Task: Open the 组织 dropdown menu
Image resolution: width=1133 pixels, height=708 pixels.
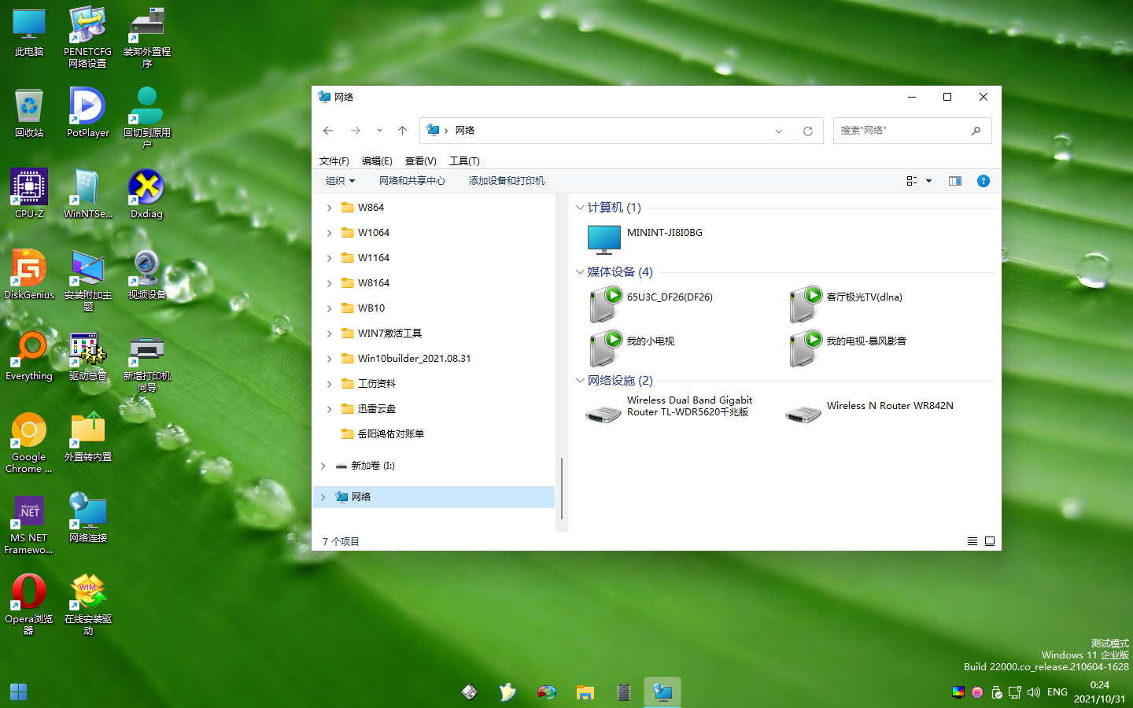Action: click(x=341, y=181)
